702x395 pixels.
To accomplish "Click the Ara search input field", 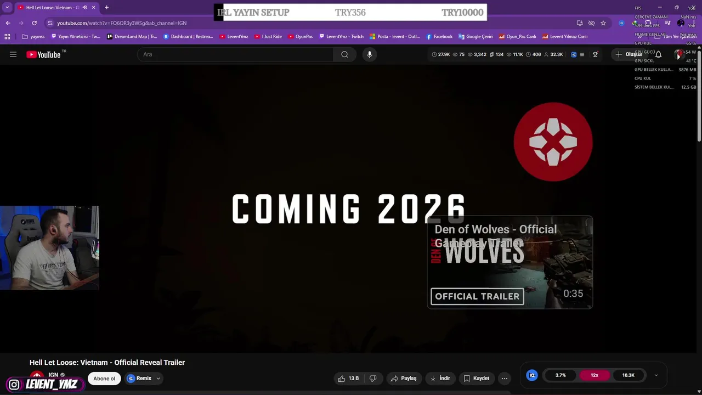I will (235, 54).
